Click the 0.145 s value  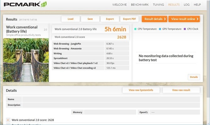[110, 48]
